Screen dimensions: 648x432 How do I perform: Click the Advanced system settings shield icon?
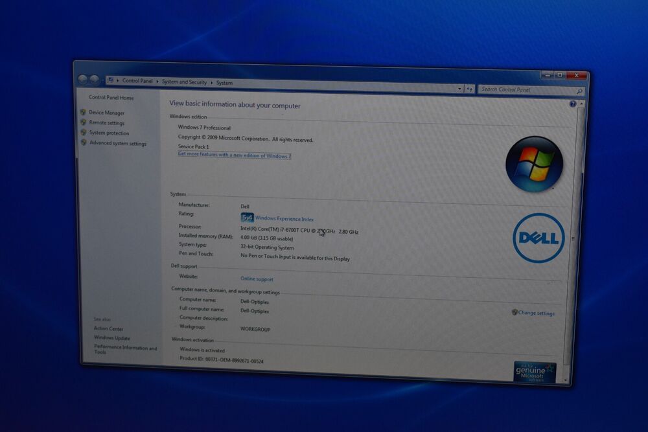(84, 142)
